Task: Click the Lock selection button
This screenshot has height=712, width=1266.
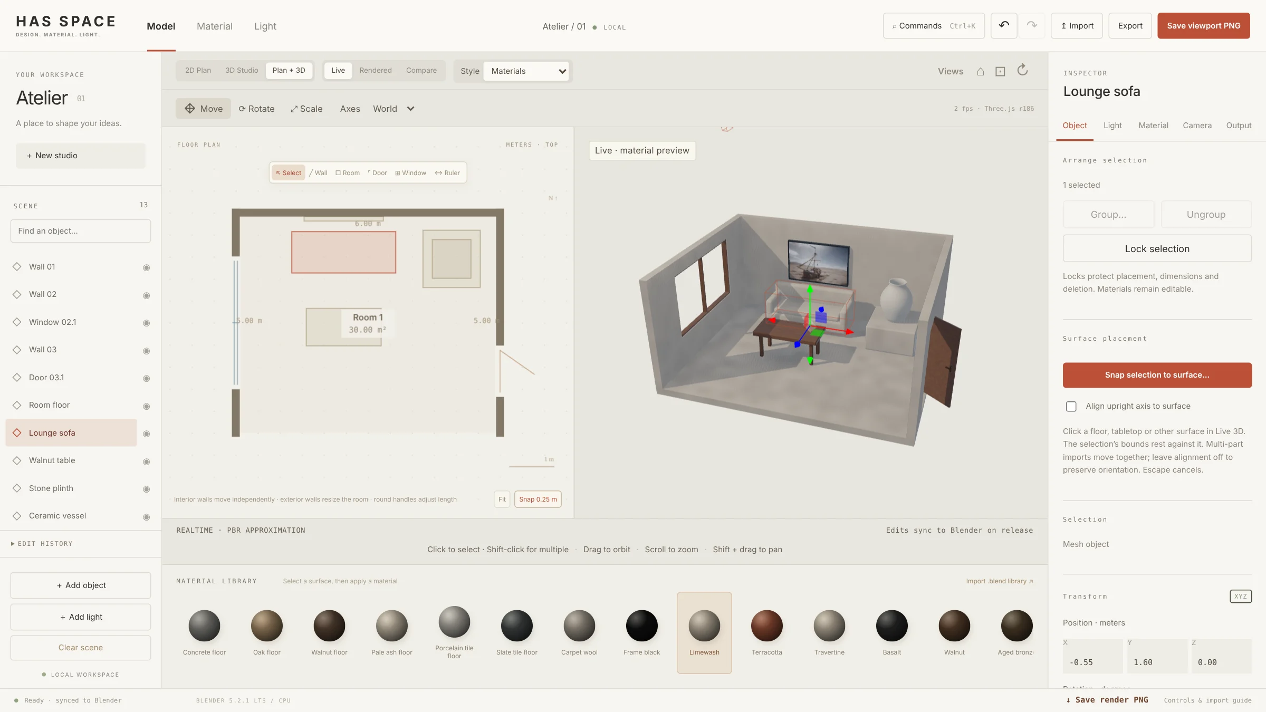Action: click(x=1157, y=249)
